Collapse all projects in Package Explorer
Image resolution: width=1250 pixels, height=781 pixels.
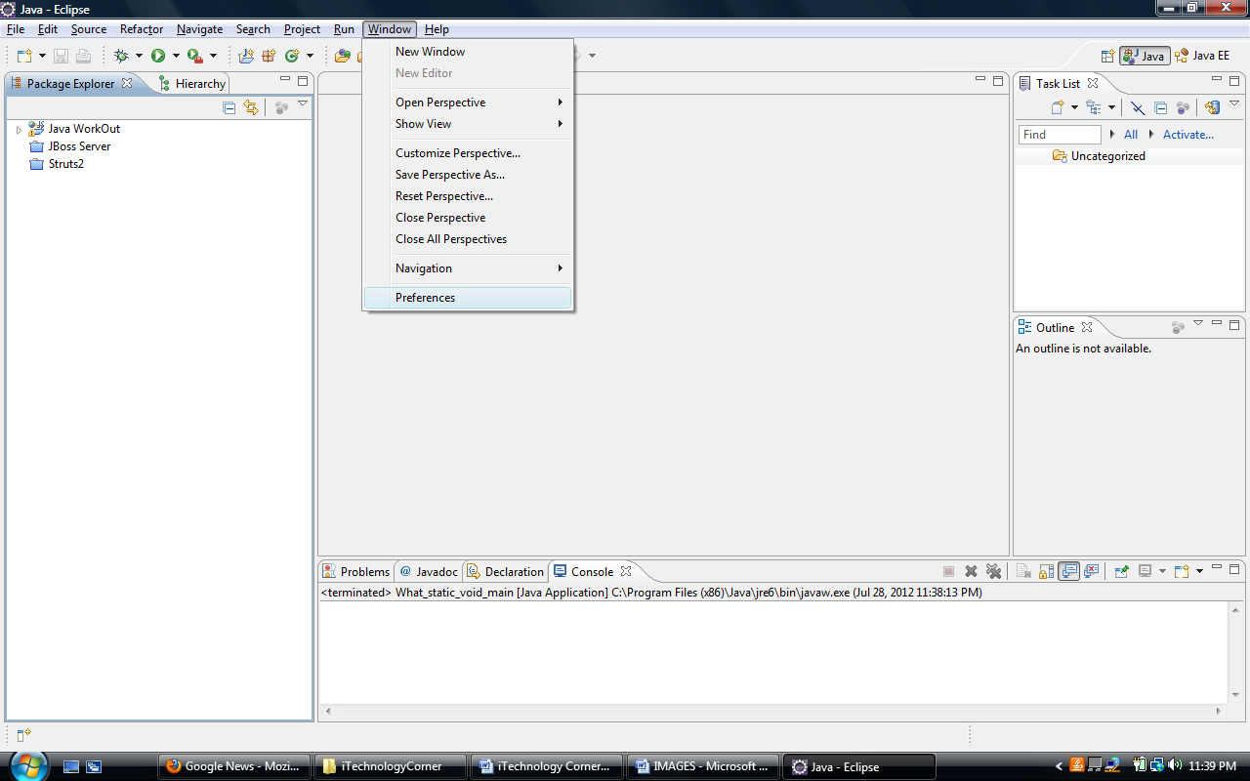tap(229, 107)
